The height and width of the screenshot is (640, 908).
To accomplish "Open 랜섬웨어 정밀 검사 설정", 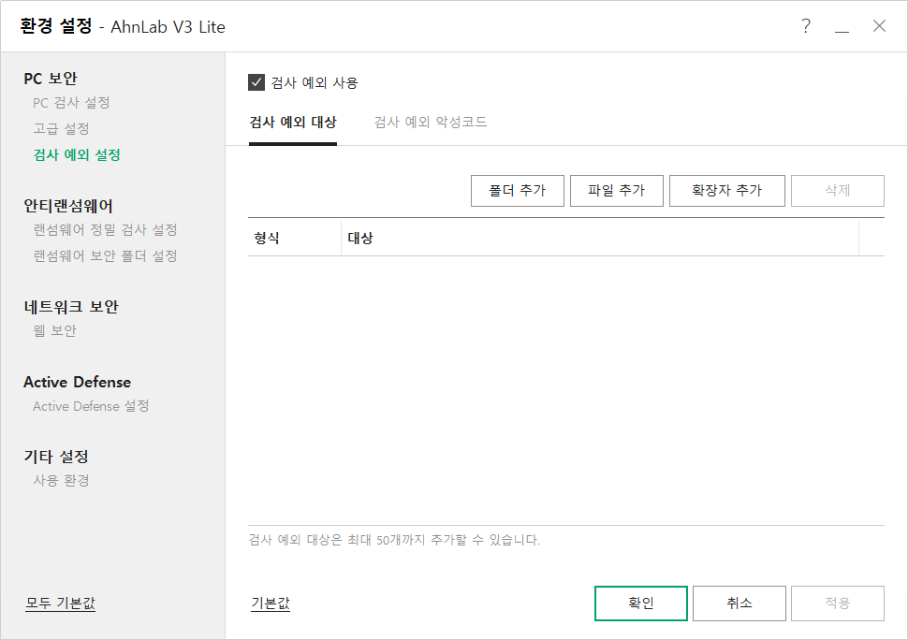I will [105, 230].
